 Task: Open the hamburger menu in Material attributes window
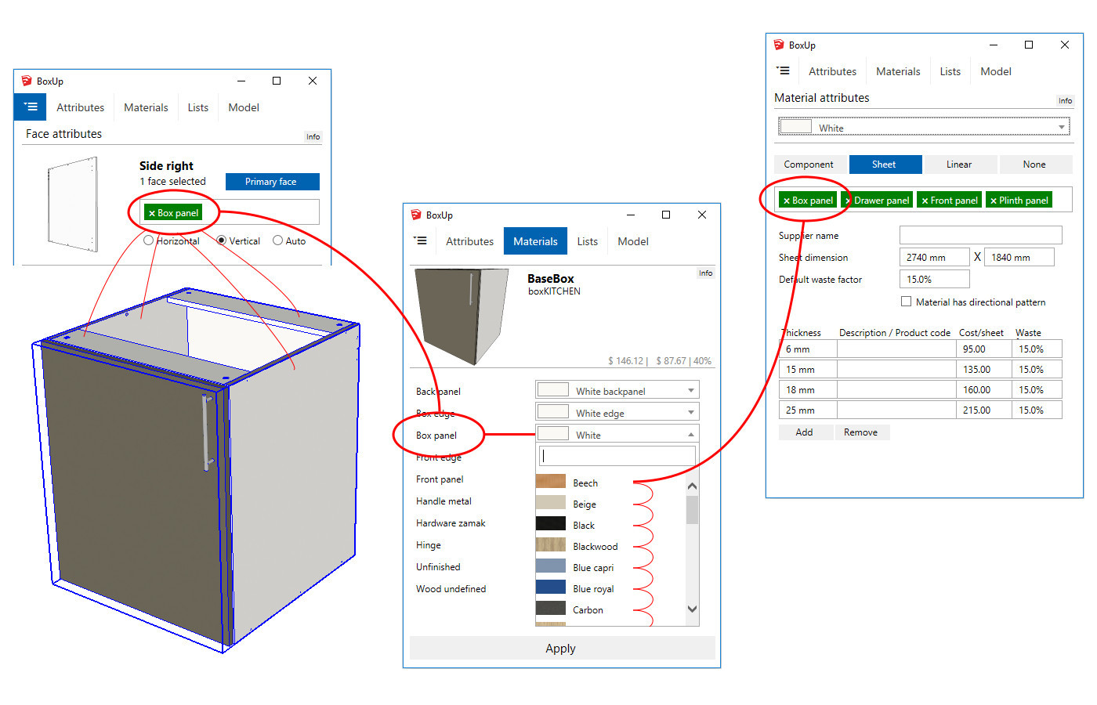(783, 70)
